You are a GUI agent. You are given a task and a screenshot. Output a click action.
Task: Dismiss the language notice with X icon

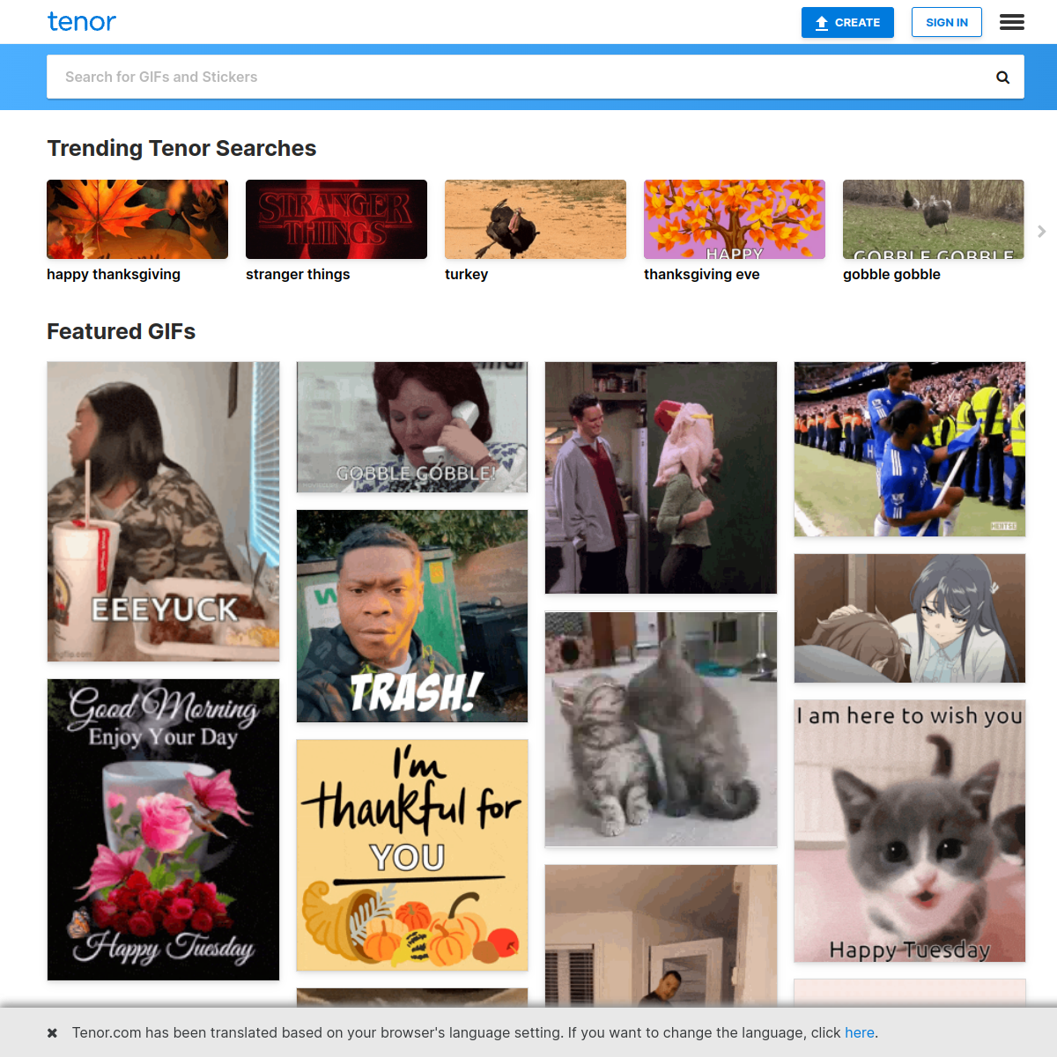[52, 1032]
